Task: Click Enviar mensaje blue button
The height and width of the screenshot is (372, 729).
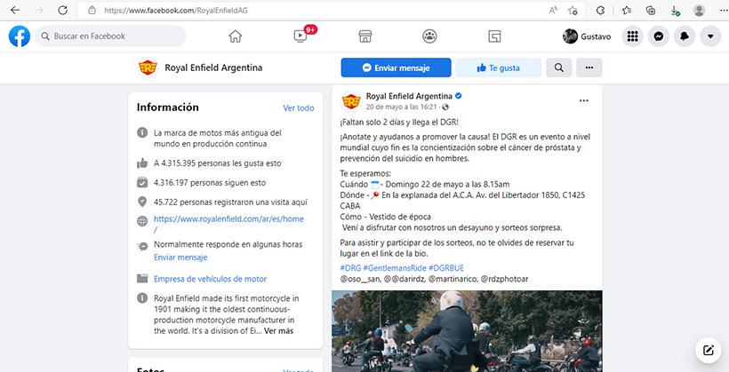Action: pyautogui.click(x=396, y=67)
